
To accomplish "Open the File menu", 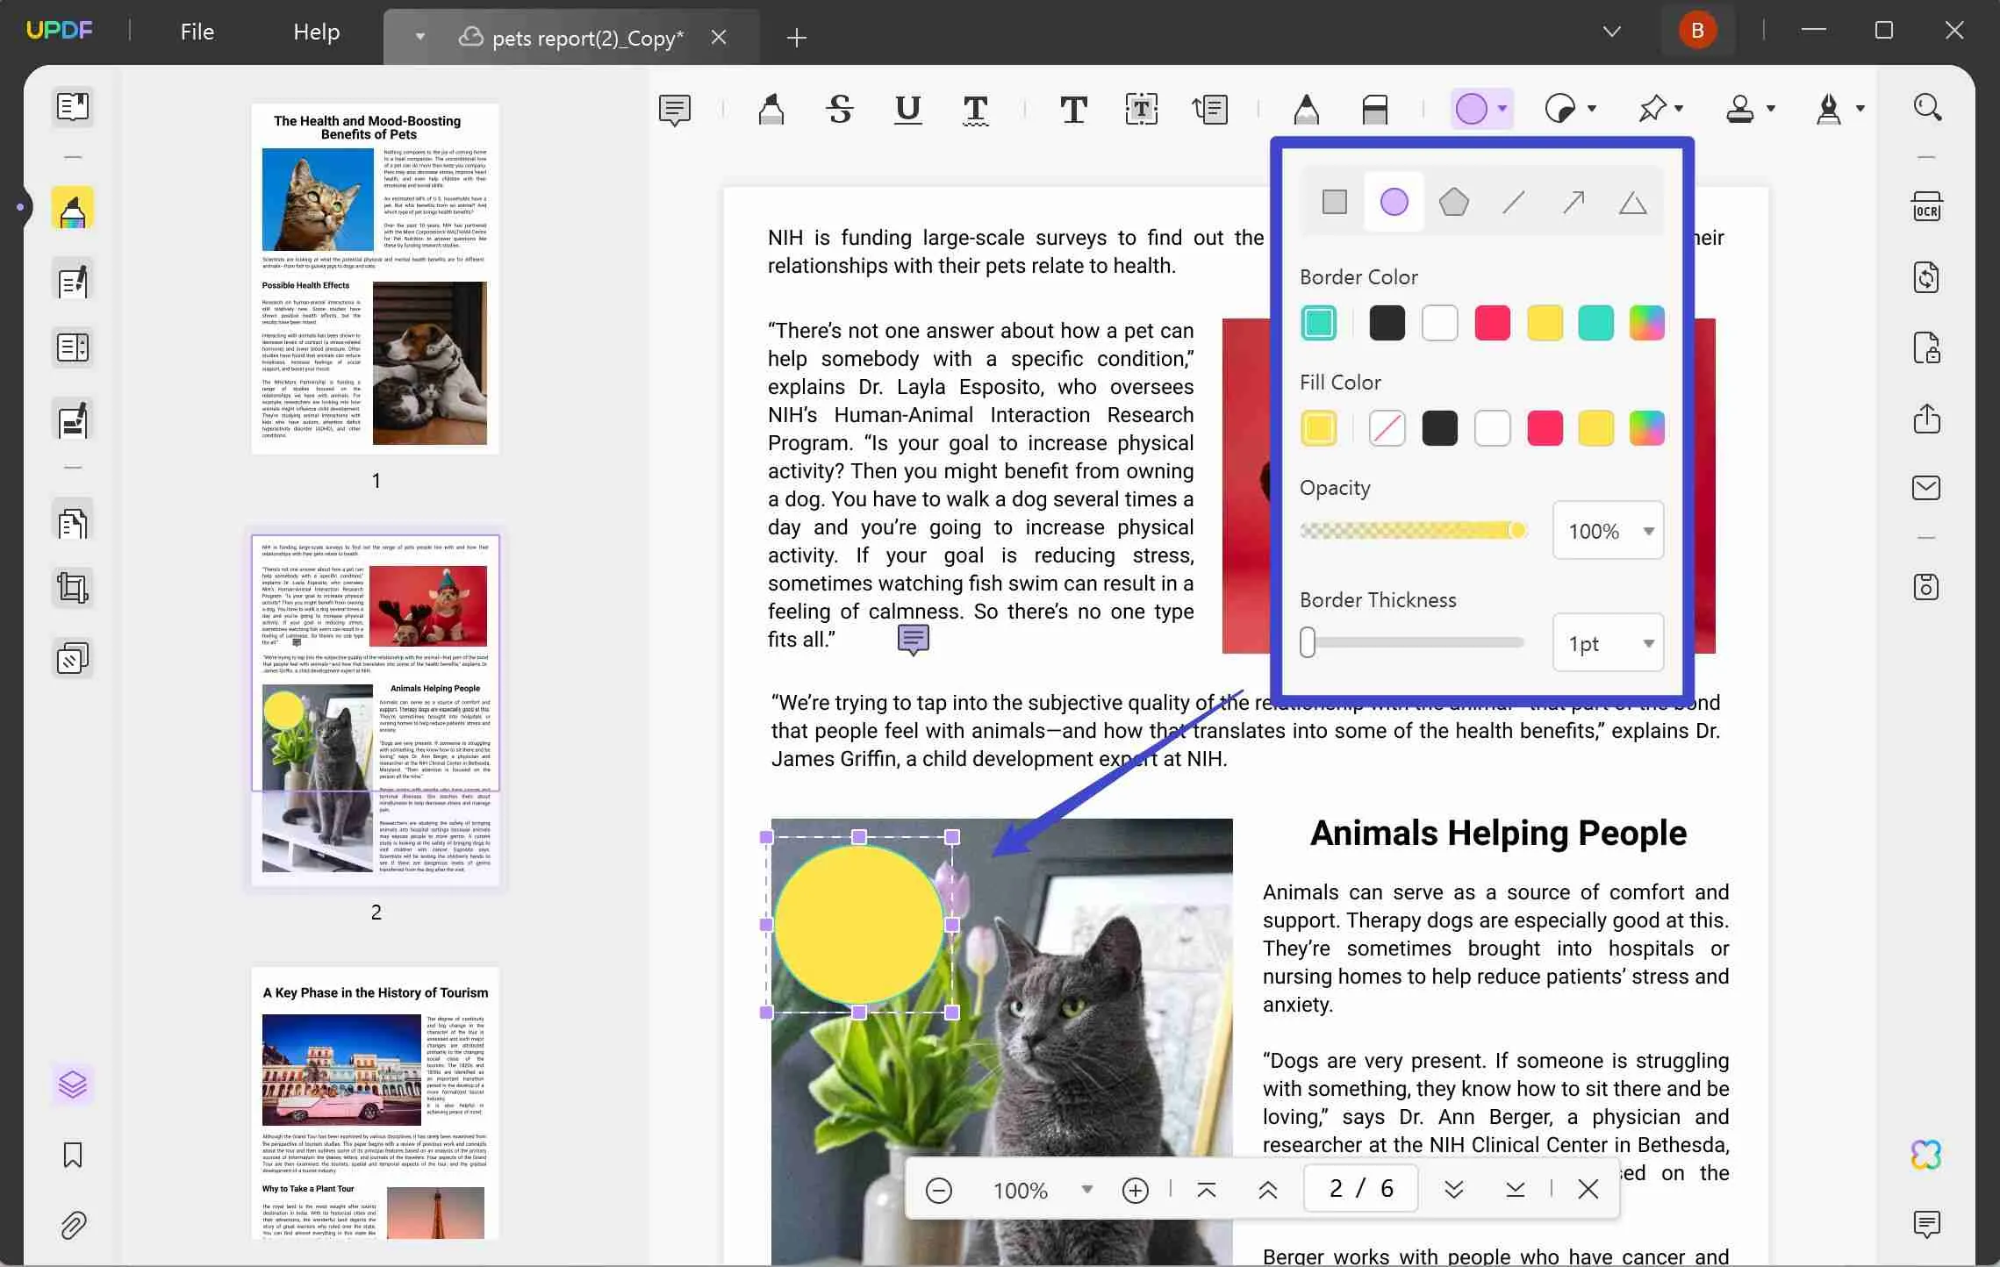I will (x=197, y=32).
